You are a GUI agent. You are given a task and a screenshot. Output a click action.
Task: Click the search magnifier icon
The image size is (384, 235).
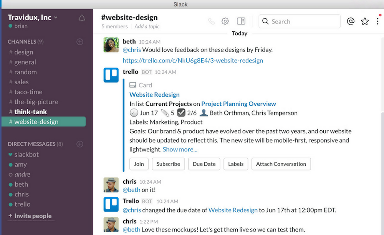(x=265, y=21)
